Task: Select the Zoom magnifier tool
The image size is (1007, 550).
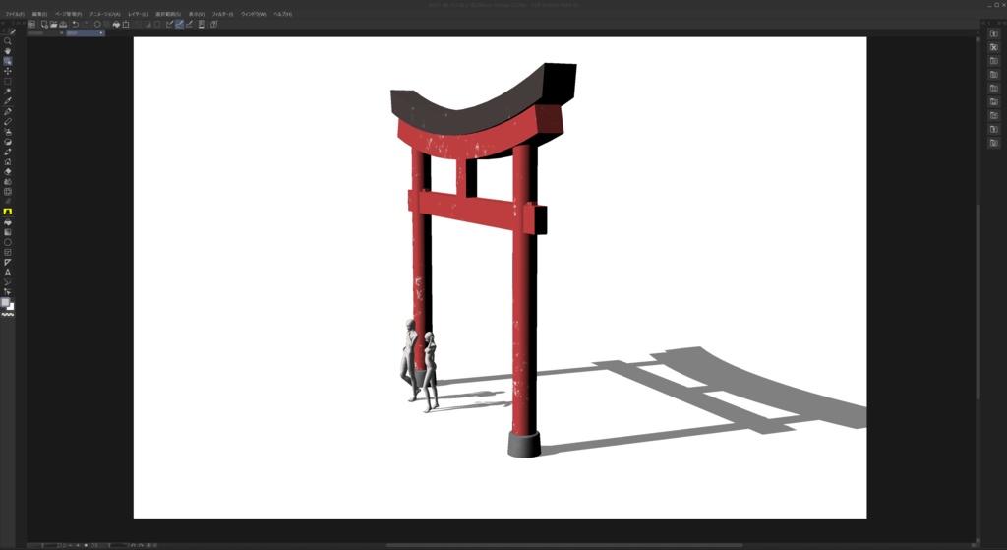Action: click(8, 41)
